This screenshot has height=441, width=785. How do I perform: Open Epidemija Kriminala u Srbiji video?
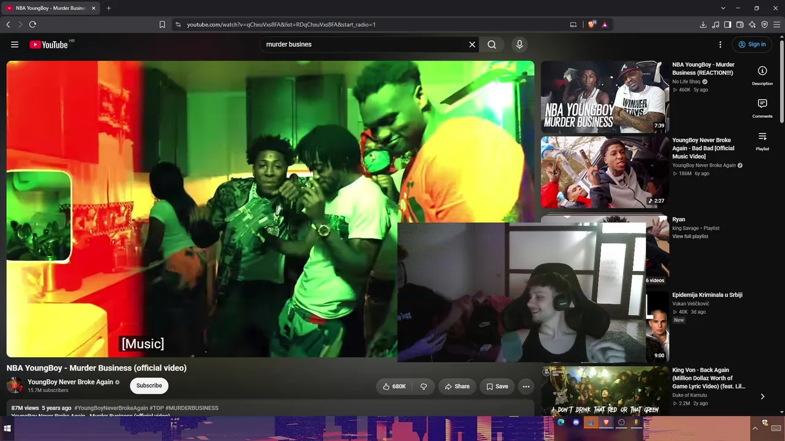(x=707, y=295)
